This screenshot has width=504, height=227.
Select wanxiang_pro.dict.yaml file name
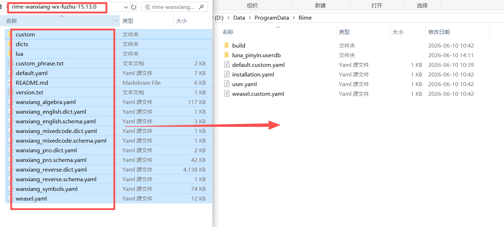[x=46, y=150]
